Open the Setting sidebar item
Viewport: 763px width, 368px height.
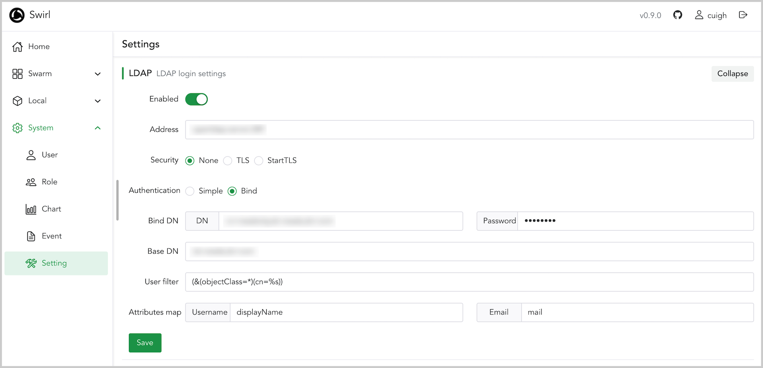click(54, 263)
